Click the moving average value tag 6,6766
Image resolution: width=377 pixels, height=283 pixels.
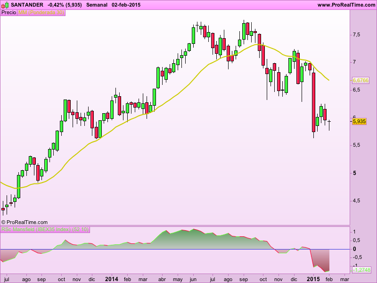361,80
